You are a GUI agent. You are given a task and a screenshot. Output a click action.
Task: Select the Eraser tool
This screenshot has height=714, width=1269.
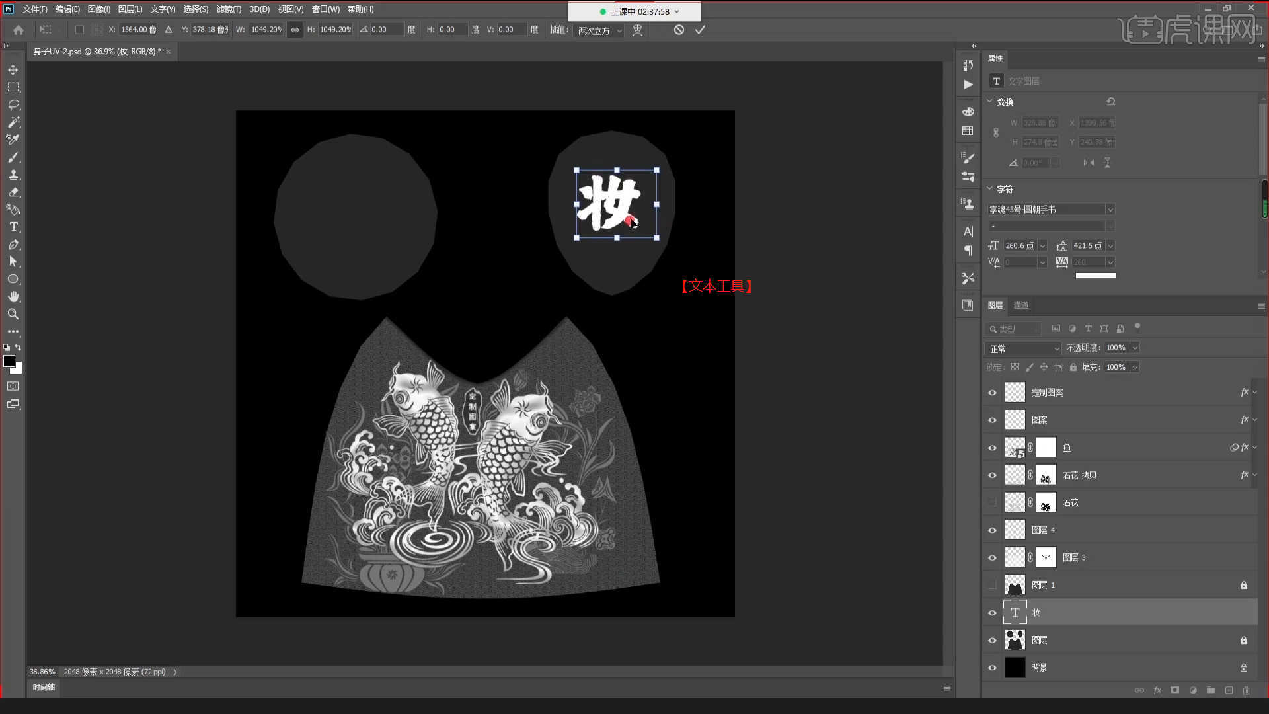[13, 192]
